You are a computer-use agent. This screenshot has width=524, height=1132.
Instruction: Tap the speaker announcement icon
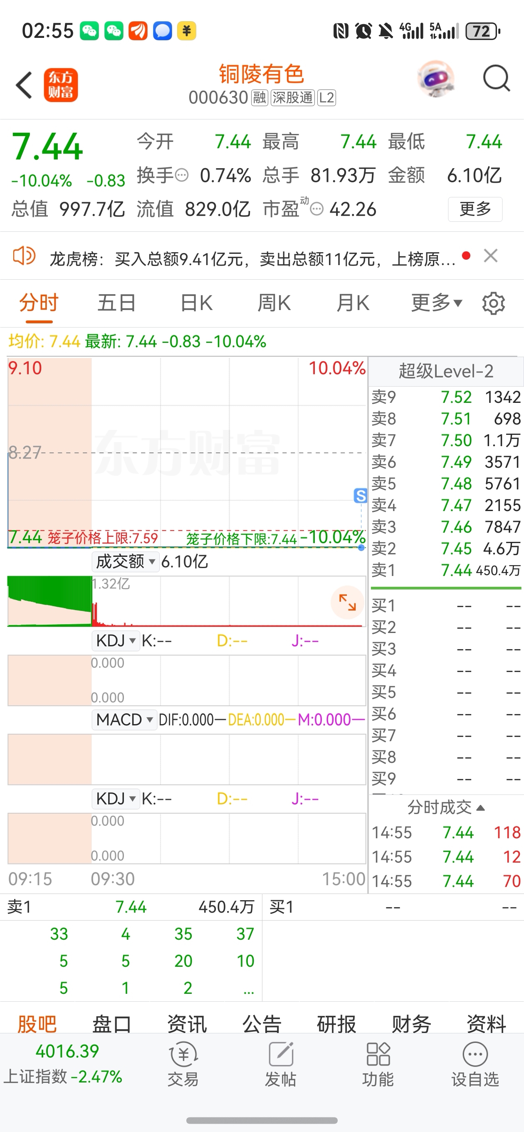(24, 256)
